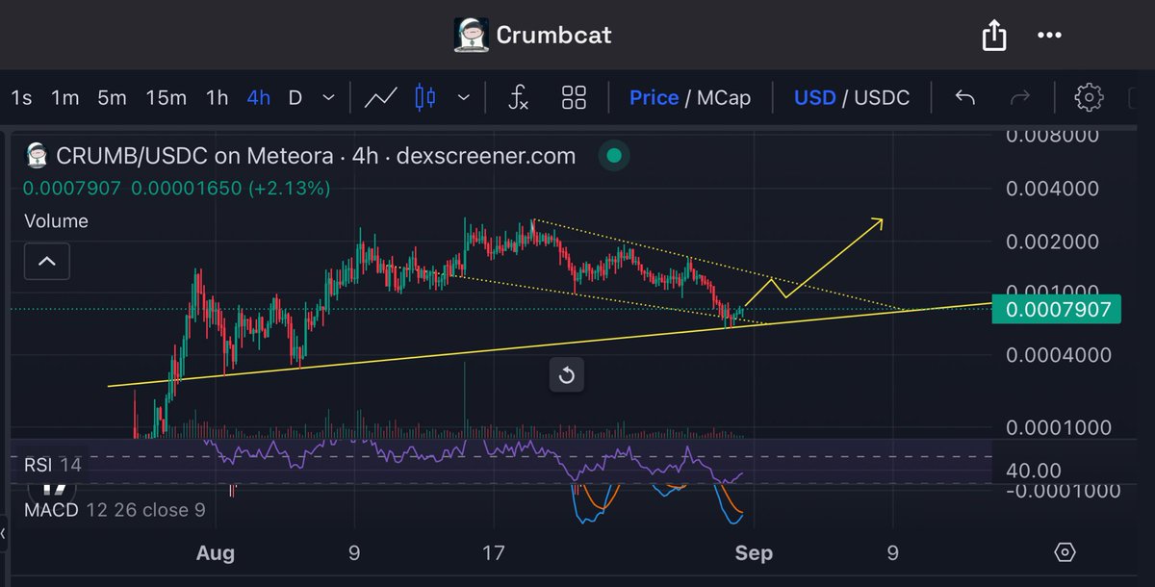This screenshot has height=587, width=1155.
Task: Select USD as quote currency
Action: (814, 97)
